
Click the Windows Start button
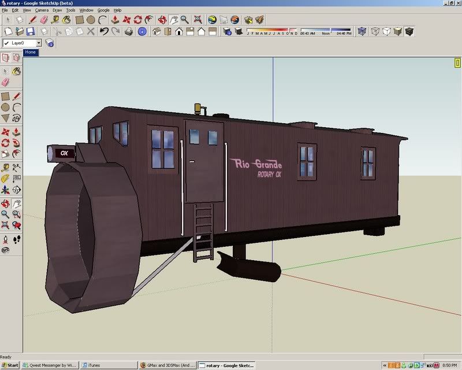[10, 365]
